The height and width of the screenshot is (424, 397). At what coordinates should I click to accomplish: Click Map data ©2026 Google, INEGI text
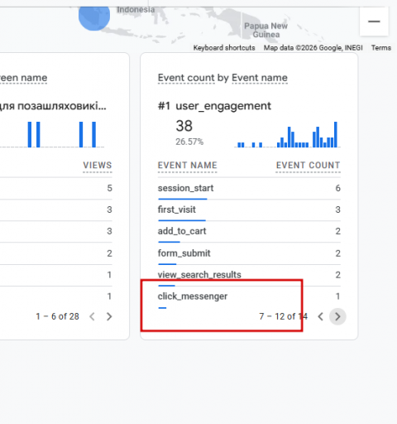tap(313, 48)
